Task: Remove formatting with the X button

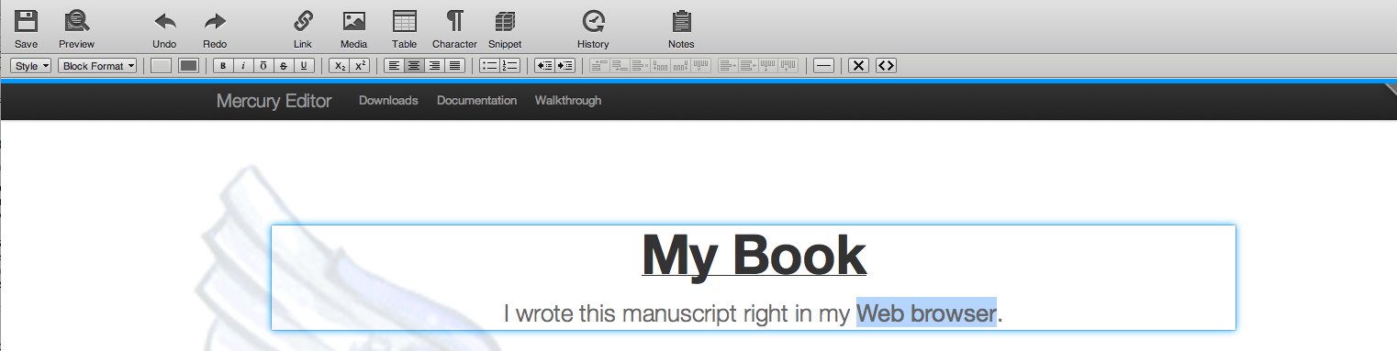Action: pos(858,66)
